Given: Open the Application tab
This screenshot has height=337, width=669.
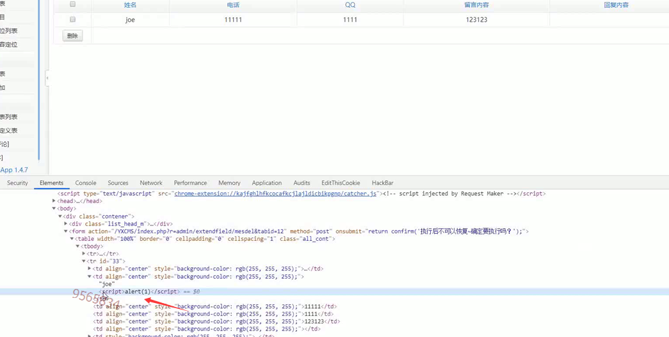Looking at the screenshot, I should [x=267, y=183].
